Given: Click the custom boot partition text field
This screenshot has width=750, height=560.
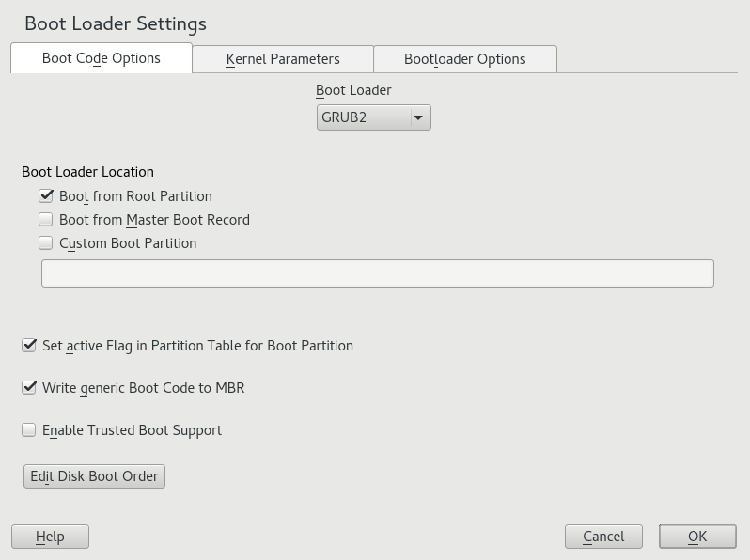Looking at the screenshot, I should [x=377, y=273].
